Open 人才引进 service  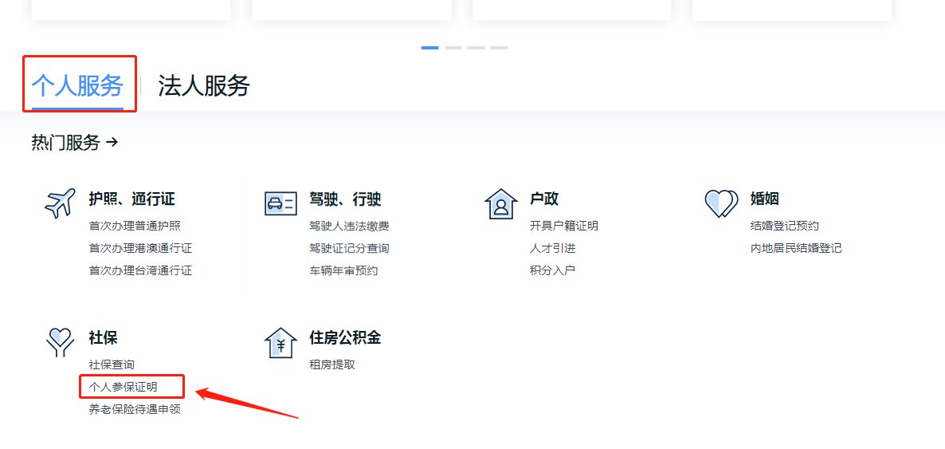click(553, 248)
